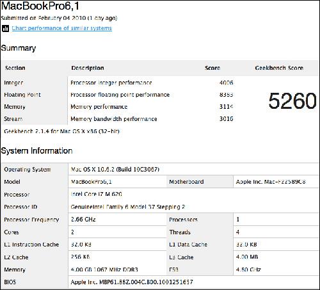Click the 'MacBookPro6,1' model value cell

point(91,182)
